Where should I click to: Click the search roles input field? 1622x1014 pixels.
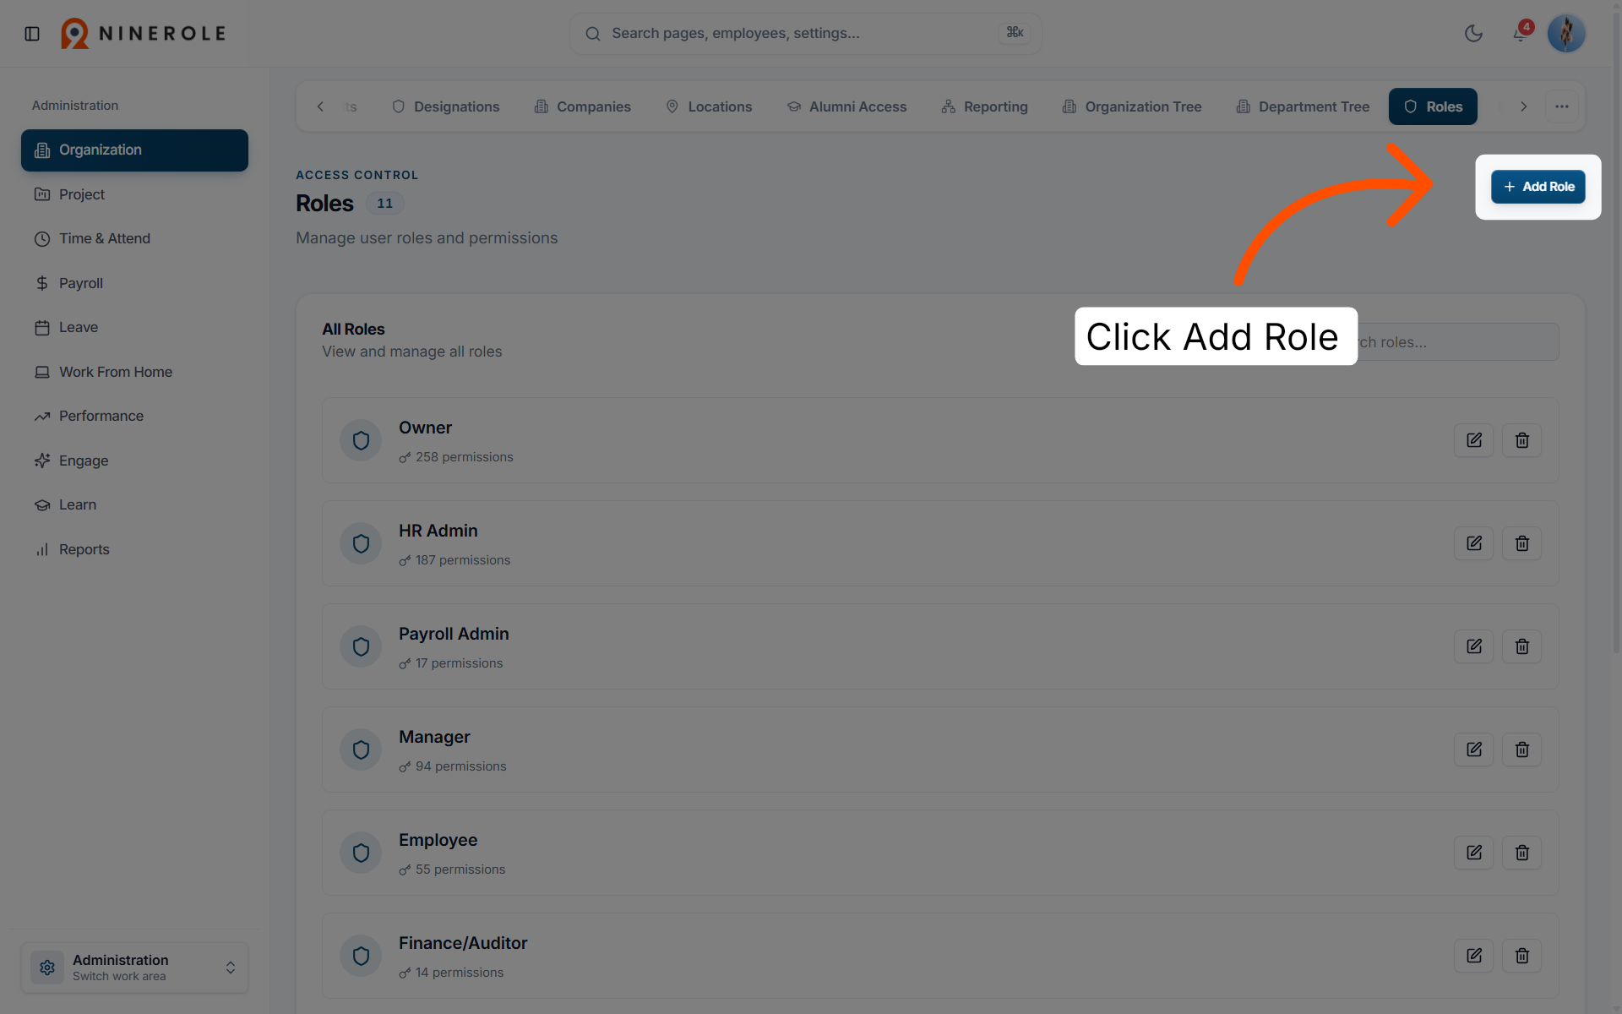[x=1443, y=342]
